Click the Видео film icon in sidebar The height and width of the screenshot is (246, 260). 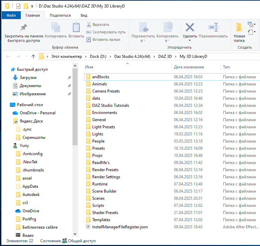pos(18,235)
